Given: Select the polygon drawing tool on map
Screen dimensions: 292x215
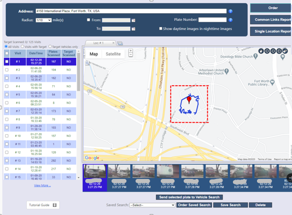Looking at the screenshot, I should pos(273,51).
